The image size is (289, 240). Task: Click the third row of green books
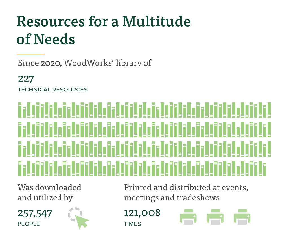point(144,149)
